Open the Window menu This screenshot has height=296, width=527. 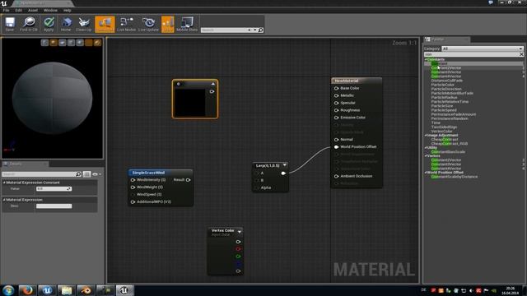(50, 11)
